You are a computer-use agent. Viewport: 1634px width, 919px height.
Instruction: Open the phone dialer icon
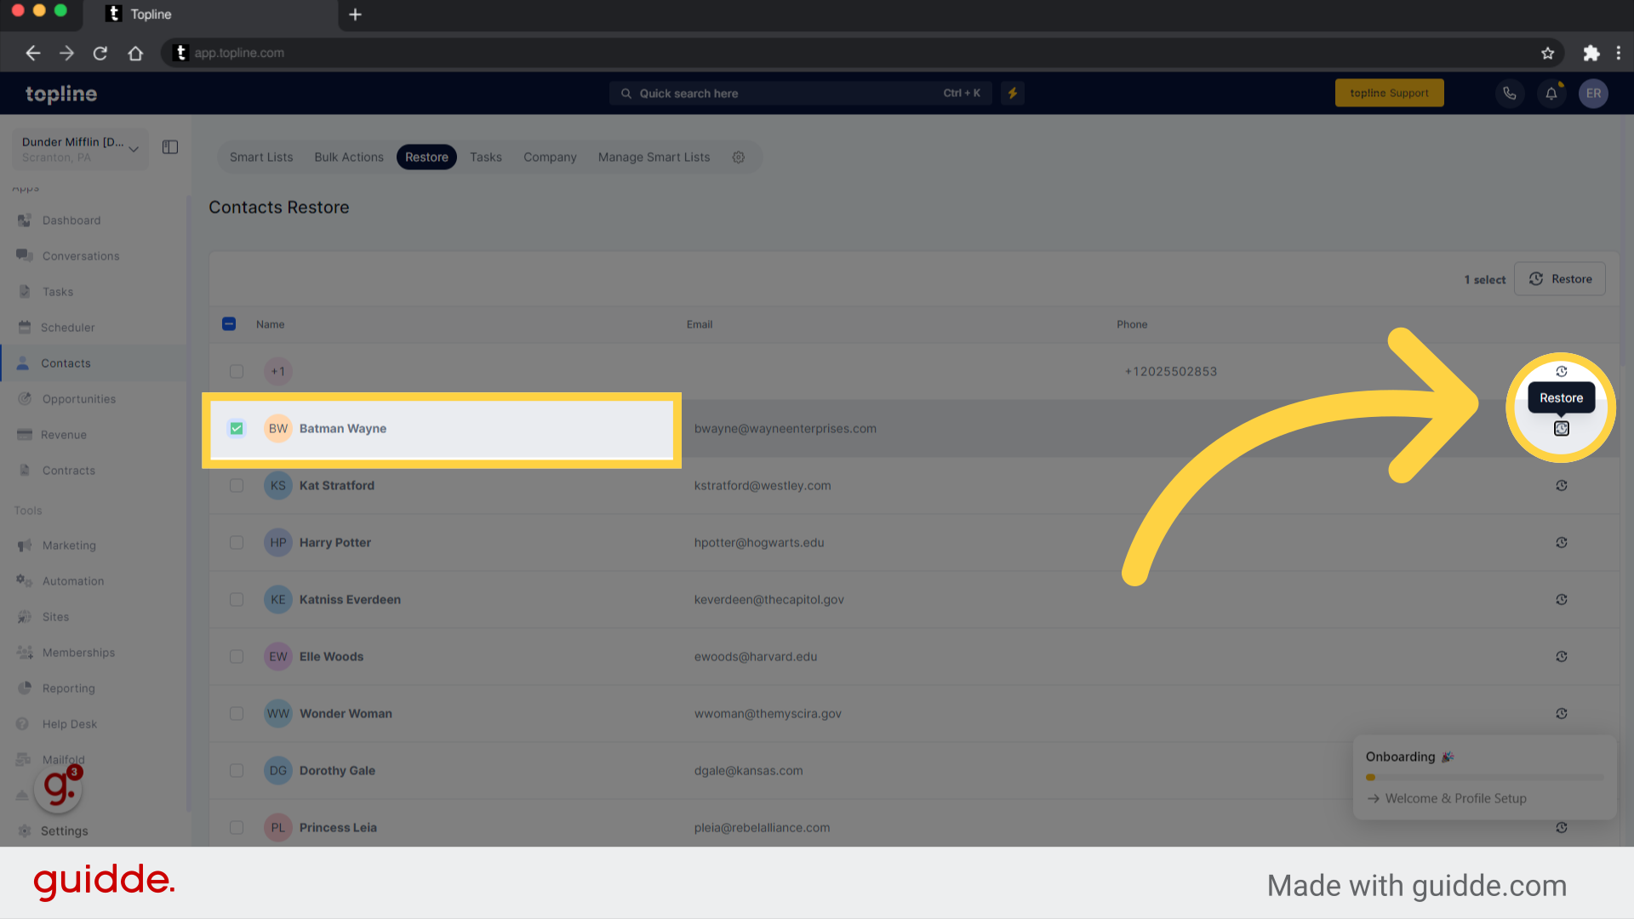1509,94
